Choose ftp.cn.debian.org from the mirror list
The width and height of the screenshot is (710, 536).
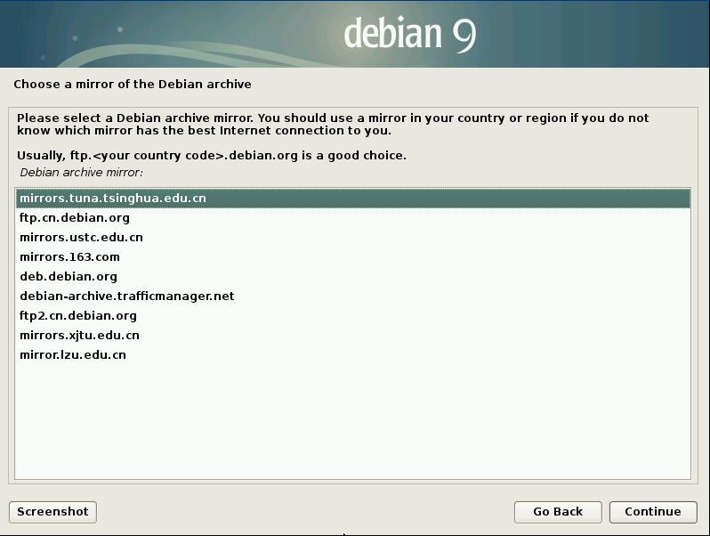tap(75, 217)
